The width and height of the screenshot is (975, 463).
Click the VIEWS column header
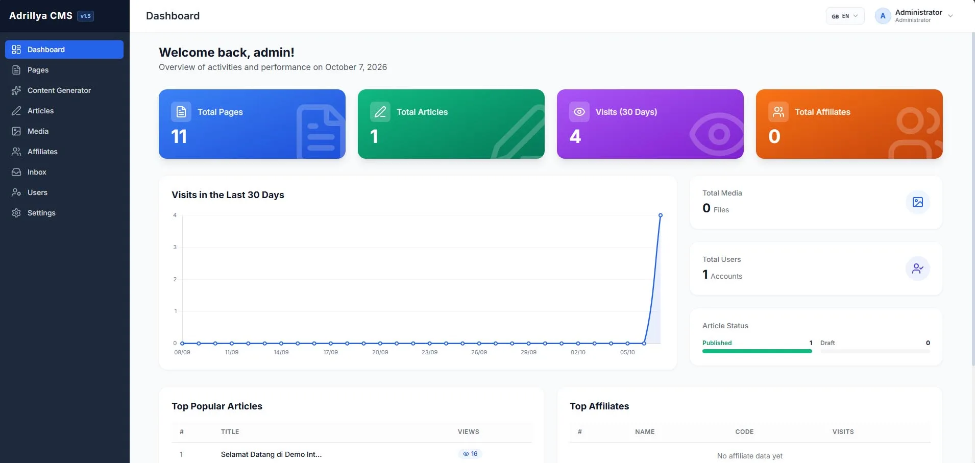coord(469,432)
